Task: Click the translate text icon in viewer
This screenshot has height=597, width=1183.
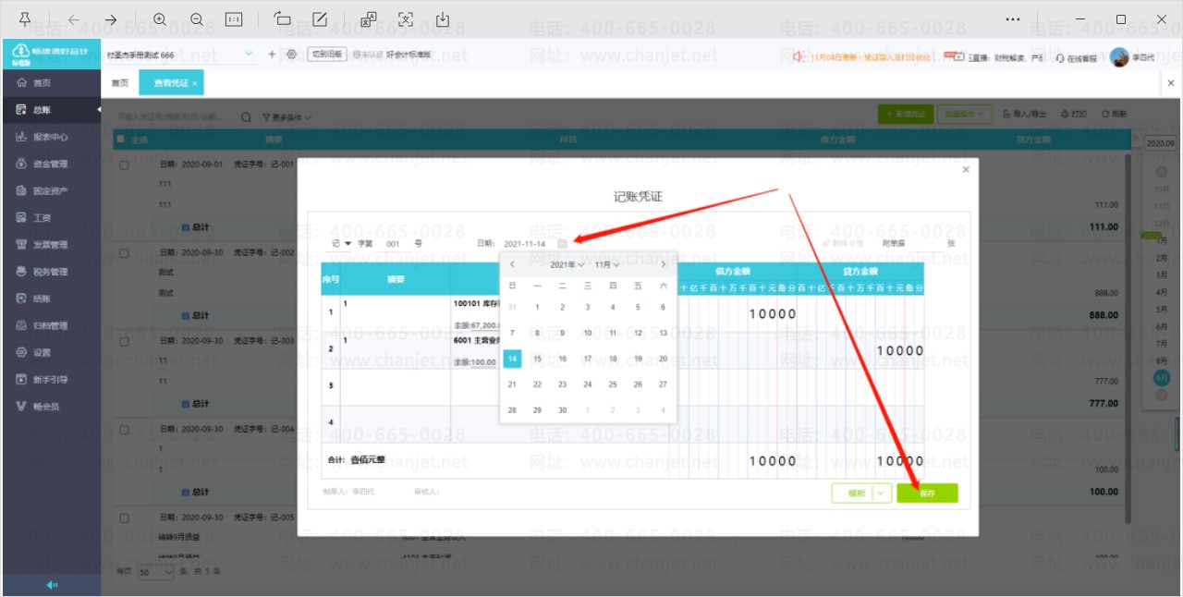Action: [x=369, y=18]
